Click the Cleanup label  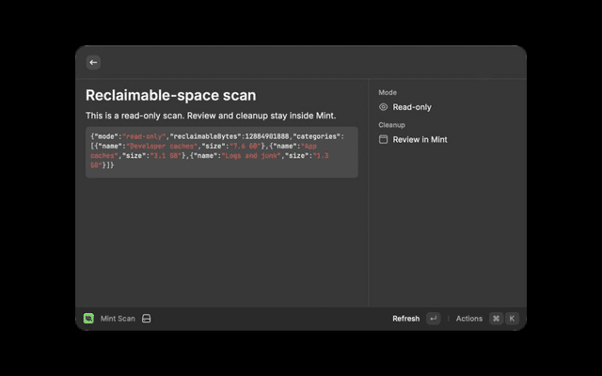pyautogui.click(x=391, y=125)
